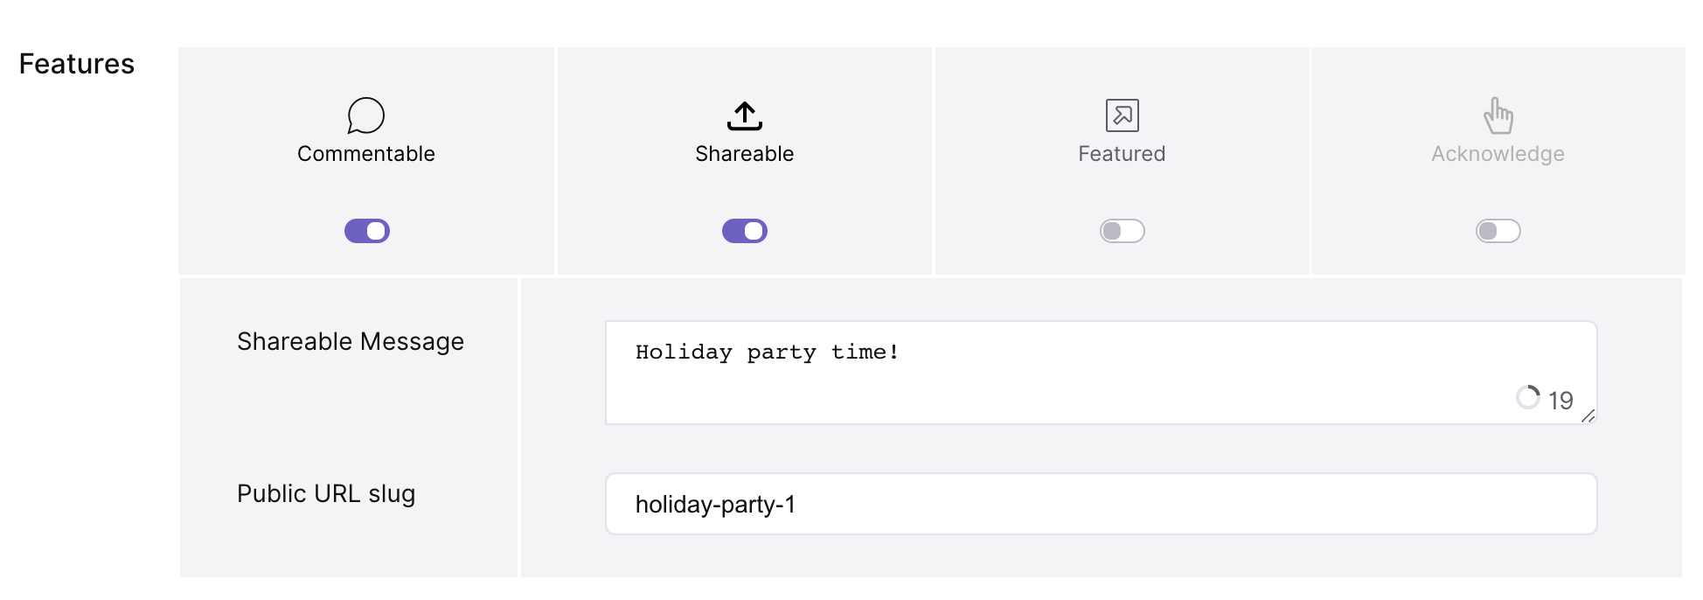Screen dimensions: 1703x600
Task: Click the character count progress ring
Action: tap(1528, 397)
